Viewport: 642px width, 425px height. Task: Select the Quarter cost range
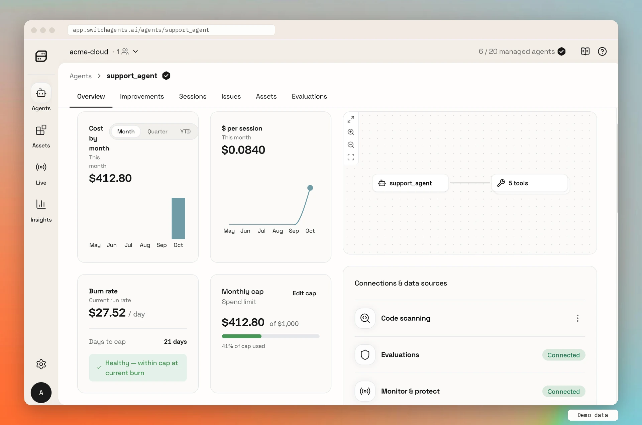pos(157,132)
